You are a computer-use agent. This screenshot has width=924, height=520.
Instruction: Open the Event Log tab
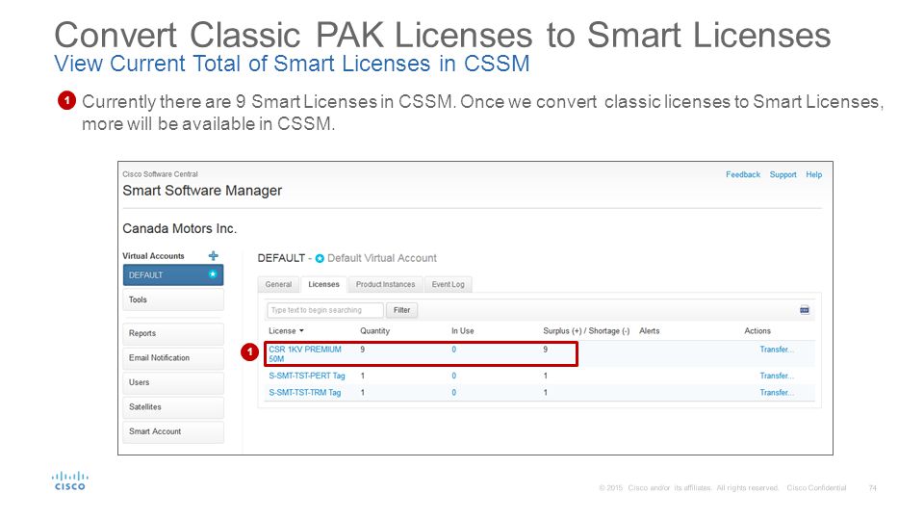448,284
